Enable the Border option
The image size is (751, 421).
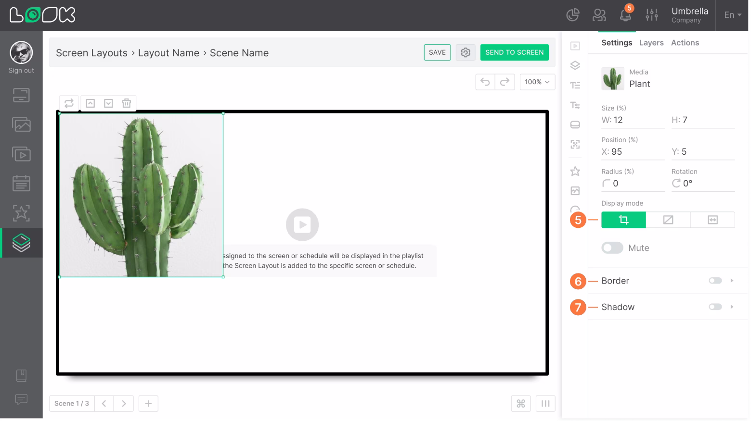tap(715, 280)
